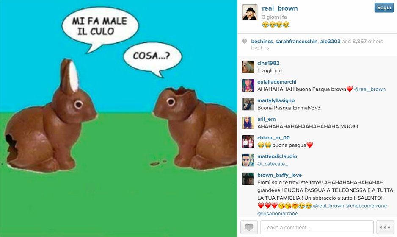
Task: Click the @checcomarrone mention
Action: point(366,206)
